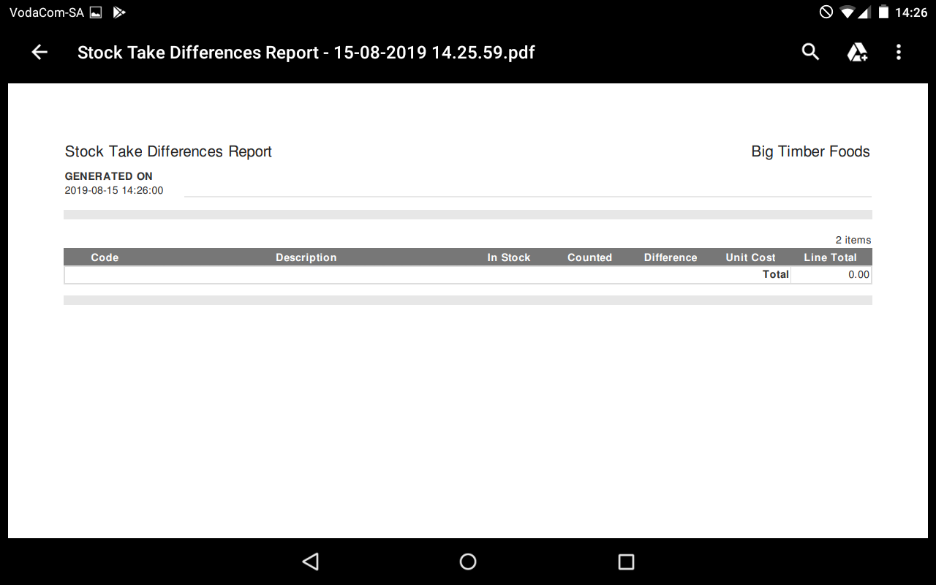Tap the cellular signal status icon
The height and width of the screenshot is (585, 936).
[864, 12]
